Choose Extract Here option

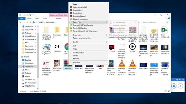(77, 13)
